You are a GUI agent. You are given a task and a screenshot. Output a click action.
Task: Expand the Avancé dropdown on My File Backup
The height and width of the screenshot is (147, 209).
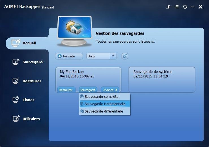click(110, 90)
